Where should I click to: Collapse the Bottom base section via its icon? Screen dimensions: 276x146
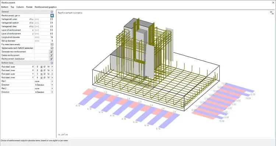tap(52, 63)
